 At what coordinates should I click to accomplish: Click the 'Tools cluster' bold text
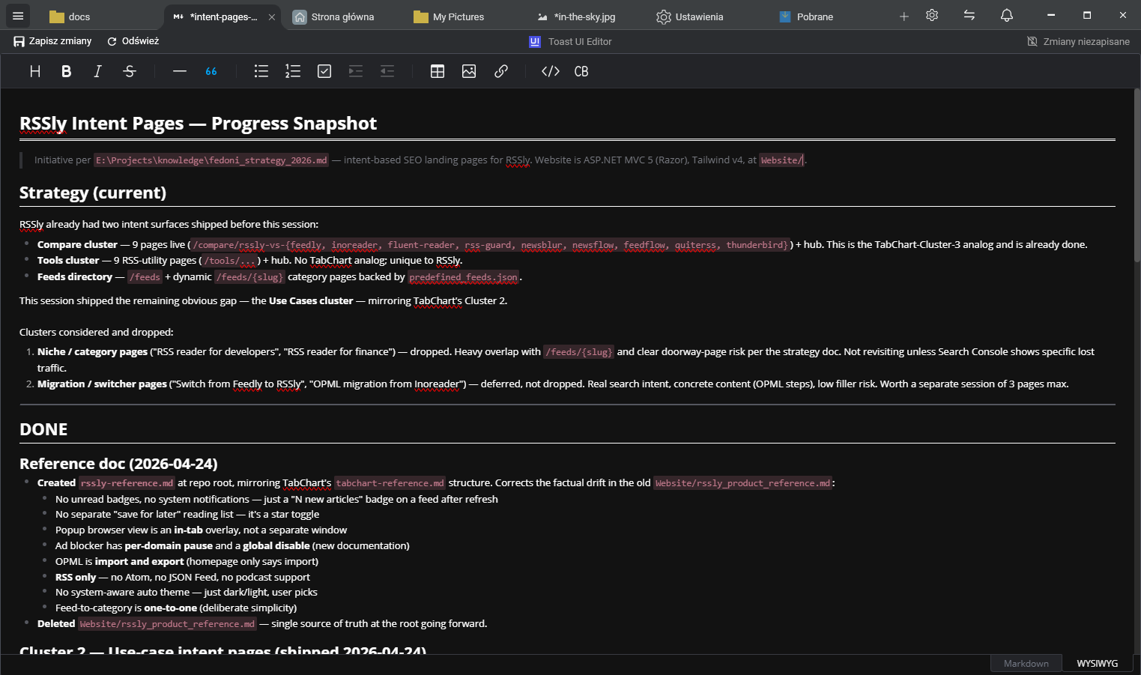coord(68,261)
